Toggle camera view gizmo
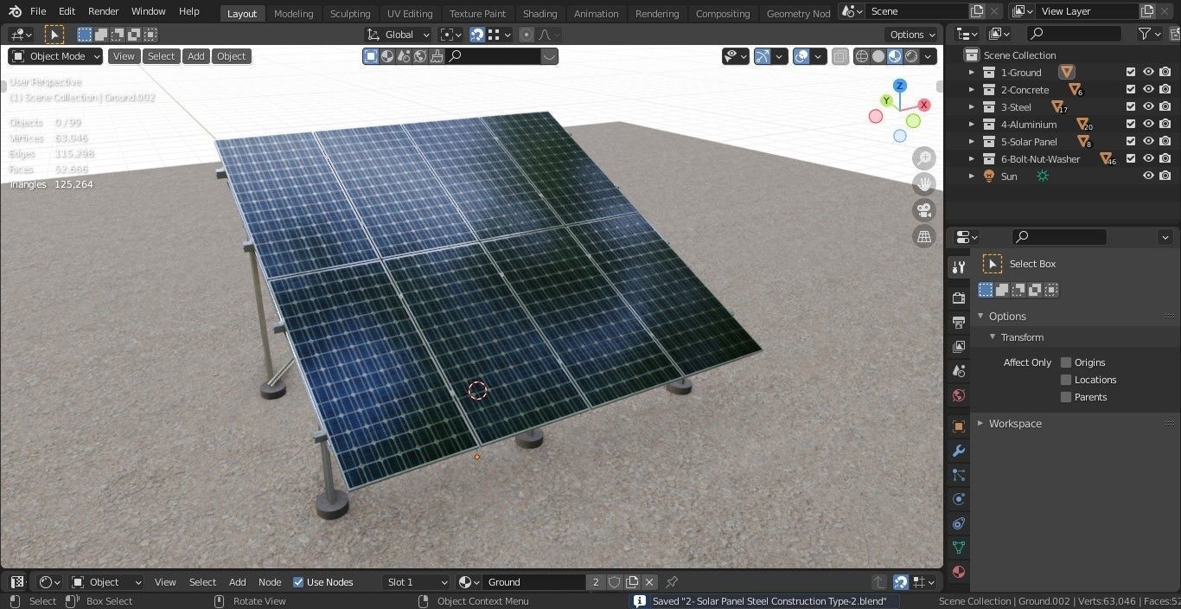The image size is (1181, 609). pos(924,210)
